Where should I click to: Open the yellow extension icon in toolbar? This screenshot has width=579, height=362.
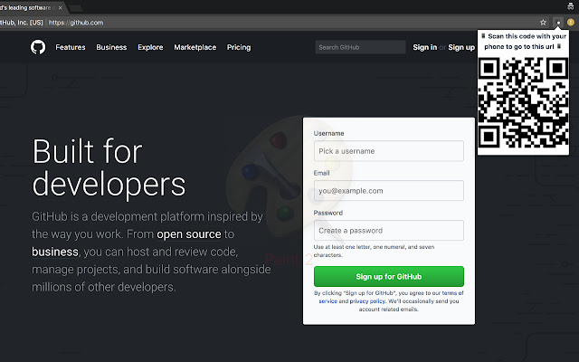click(571, 23)
